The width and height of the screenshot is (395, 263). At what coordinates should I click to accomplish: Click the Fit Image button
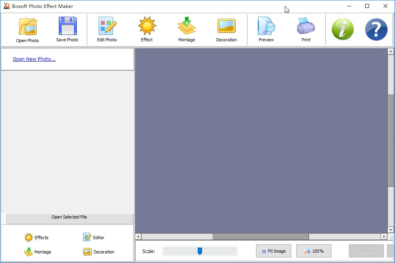coord(274,251)
